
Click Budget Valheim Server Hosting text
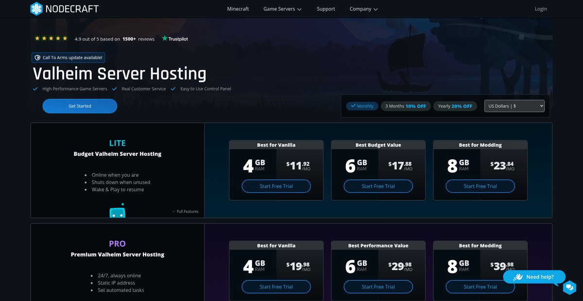point(118,154)
